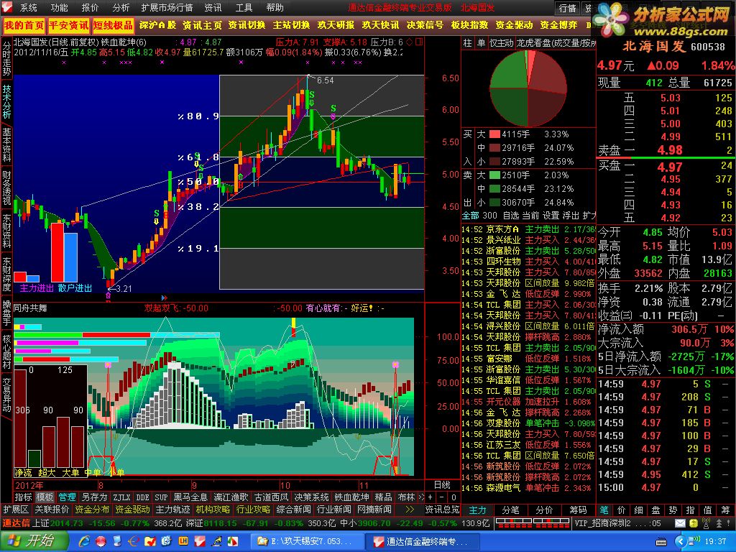The height and width of the screenshot is (552, 736).
Task: Open the 分析 menu
Action: [121, 7]
